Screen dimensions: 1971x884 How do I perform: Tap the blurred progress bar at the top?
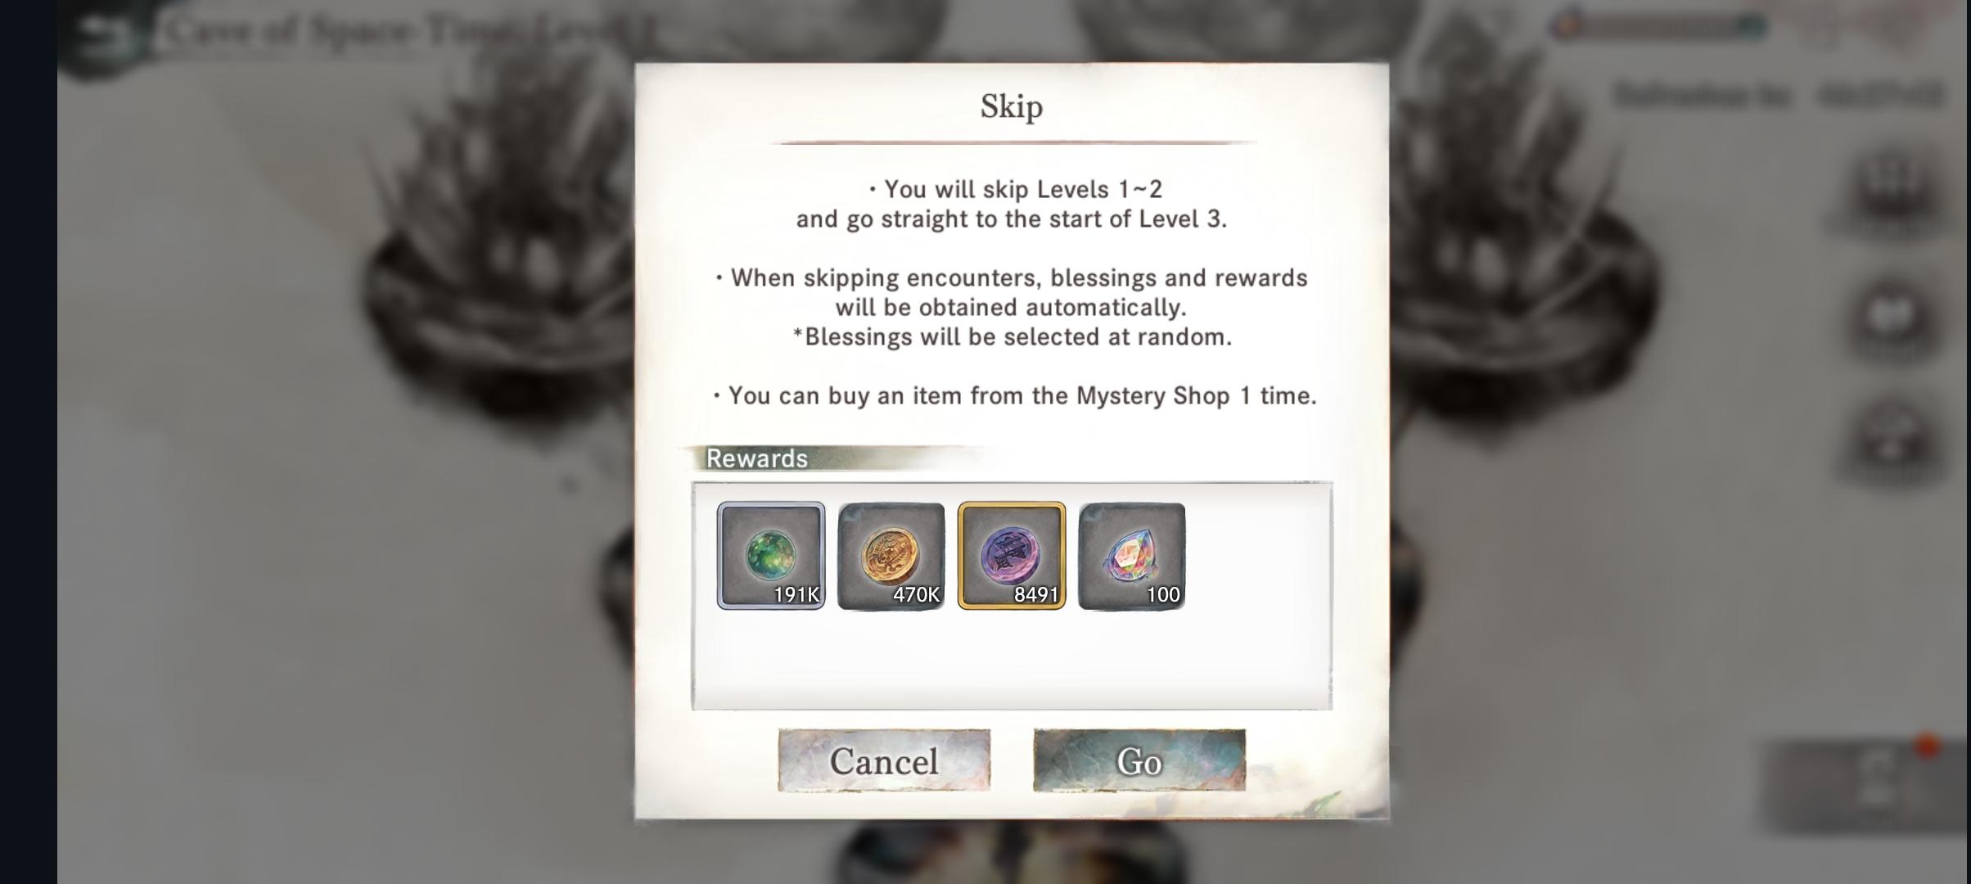click(x=1662, y=25)
